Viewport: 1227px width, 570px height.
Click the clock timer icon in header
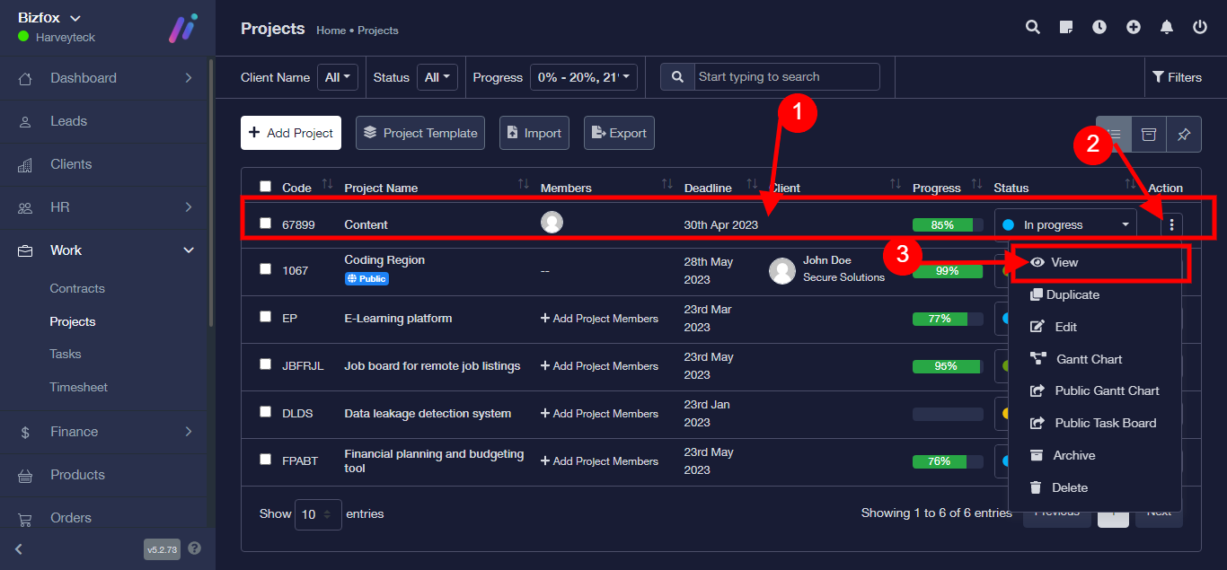pos(1099,28)
